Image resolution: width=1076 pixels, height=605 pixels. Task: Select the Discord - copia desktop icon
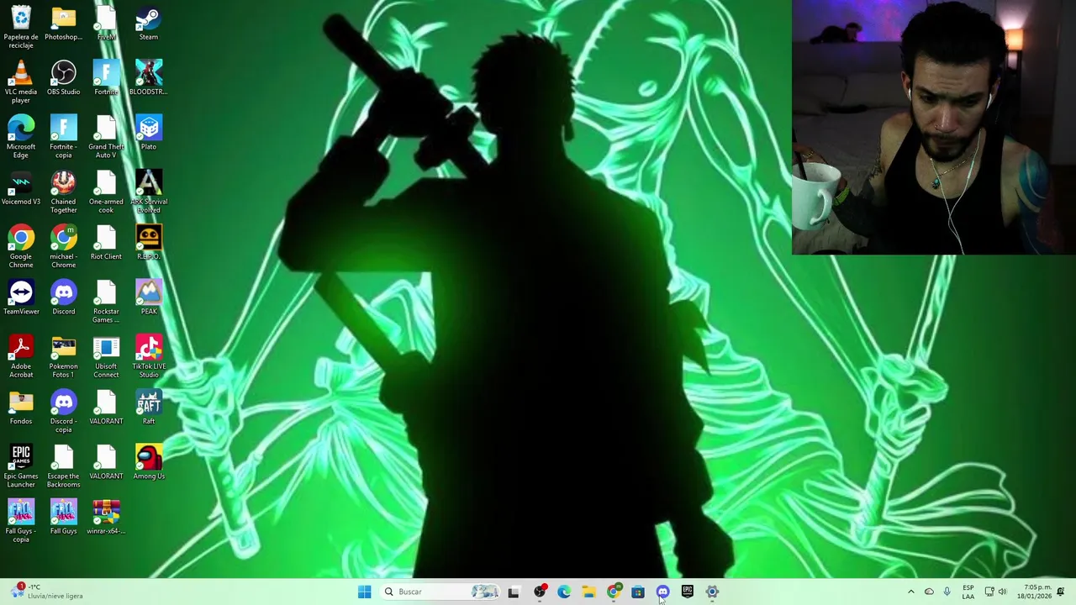(x=63, y=412)
